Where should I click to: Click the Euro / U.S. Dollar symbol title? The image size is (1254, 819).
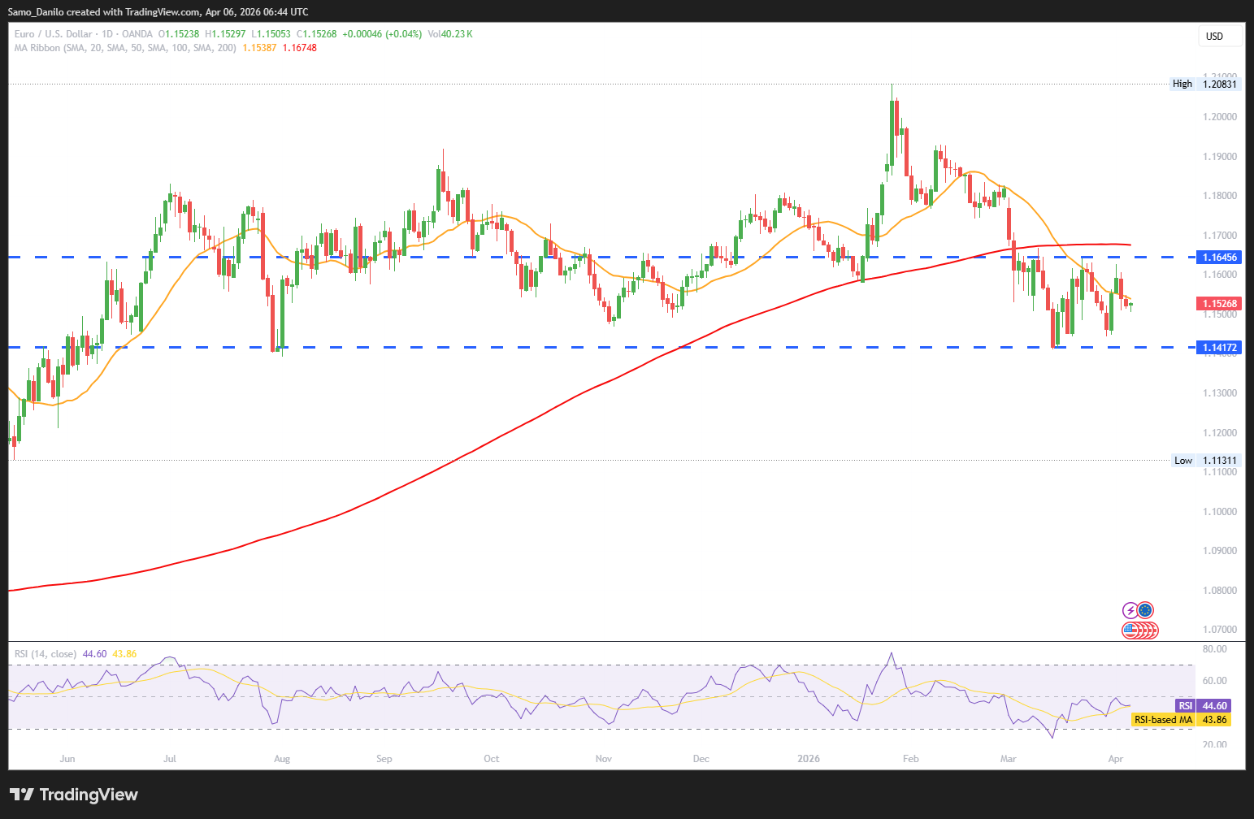tap(53, 34)
